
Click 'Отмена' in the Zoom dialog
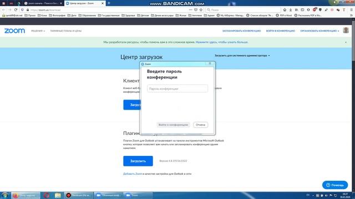tap(200, 125)
